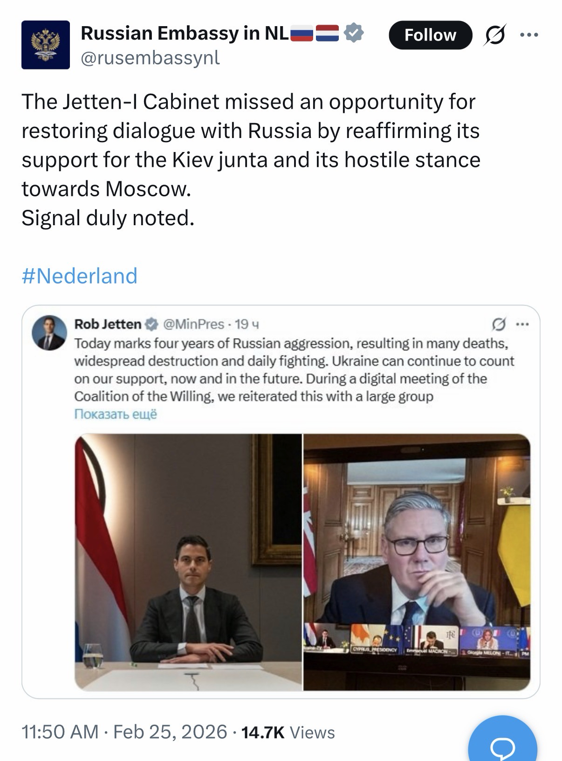
Task: Open the post's three-dot more menu
Action: (x=529, y=35)
